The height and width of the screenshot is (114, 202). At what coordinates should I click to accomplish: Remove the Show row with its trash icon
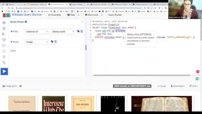point(56,41)
